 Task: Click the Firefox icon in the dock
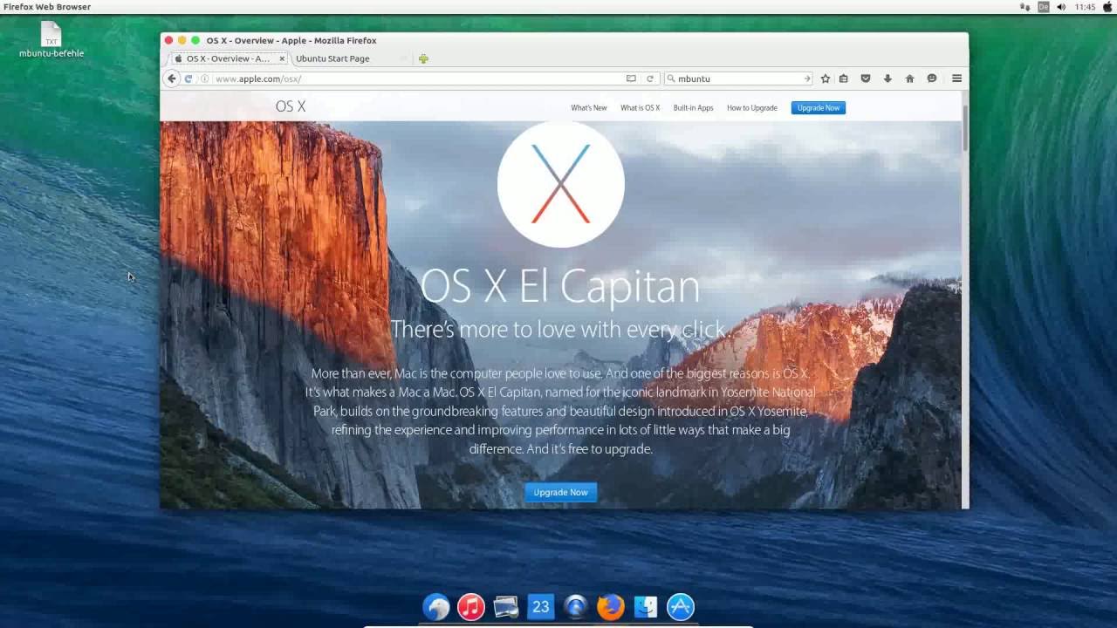pos(611,606)
